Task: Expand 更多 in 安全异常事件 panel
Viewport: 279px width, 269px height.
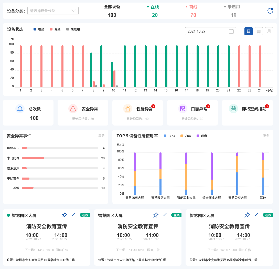Action: (101, 136)
